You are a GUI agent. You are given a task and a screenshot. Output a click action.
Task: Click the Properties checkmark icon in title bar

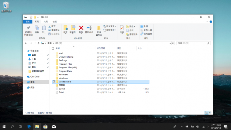31,17
